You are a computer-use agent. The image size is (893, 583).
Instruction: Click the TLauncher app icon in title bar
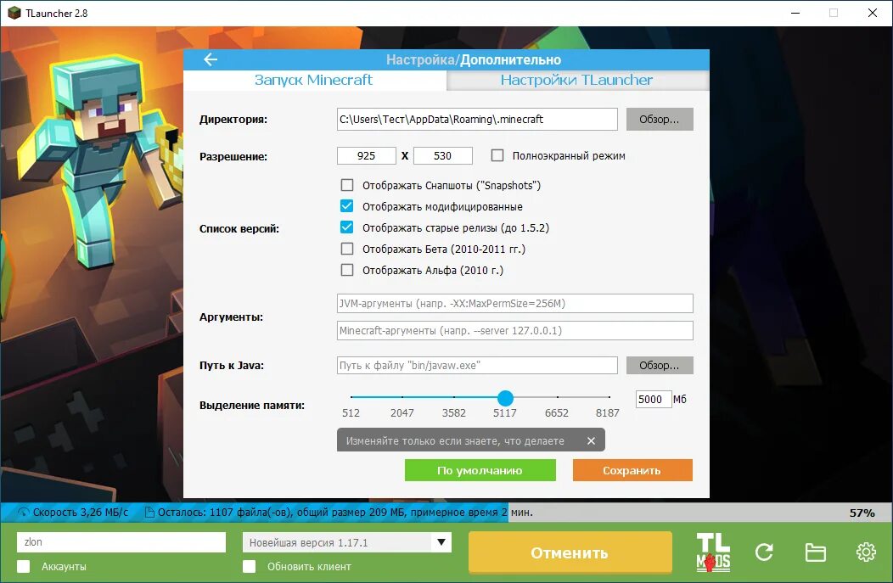click(14, 13)
